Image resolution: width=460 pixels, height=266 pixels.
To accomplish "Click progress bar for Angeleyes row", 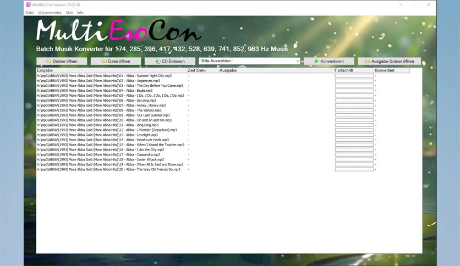I will coord(354,81).
